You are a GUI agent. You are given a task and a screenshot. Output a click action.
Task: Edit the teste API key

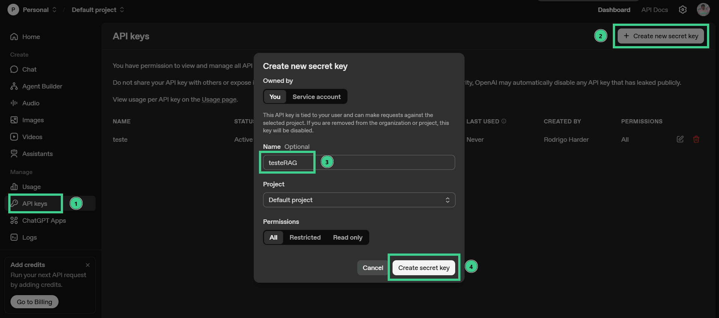(x=680, y=139)
